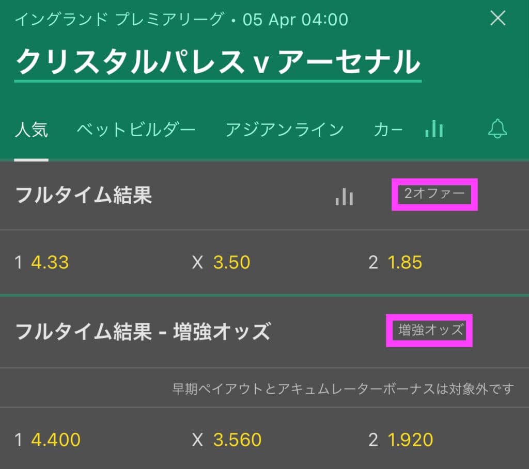
Task: Open match title クリスタルパレス v アーセナル dropdown
Action: pyautogui.click(x=218, y=62)
